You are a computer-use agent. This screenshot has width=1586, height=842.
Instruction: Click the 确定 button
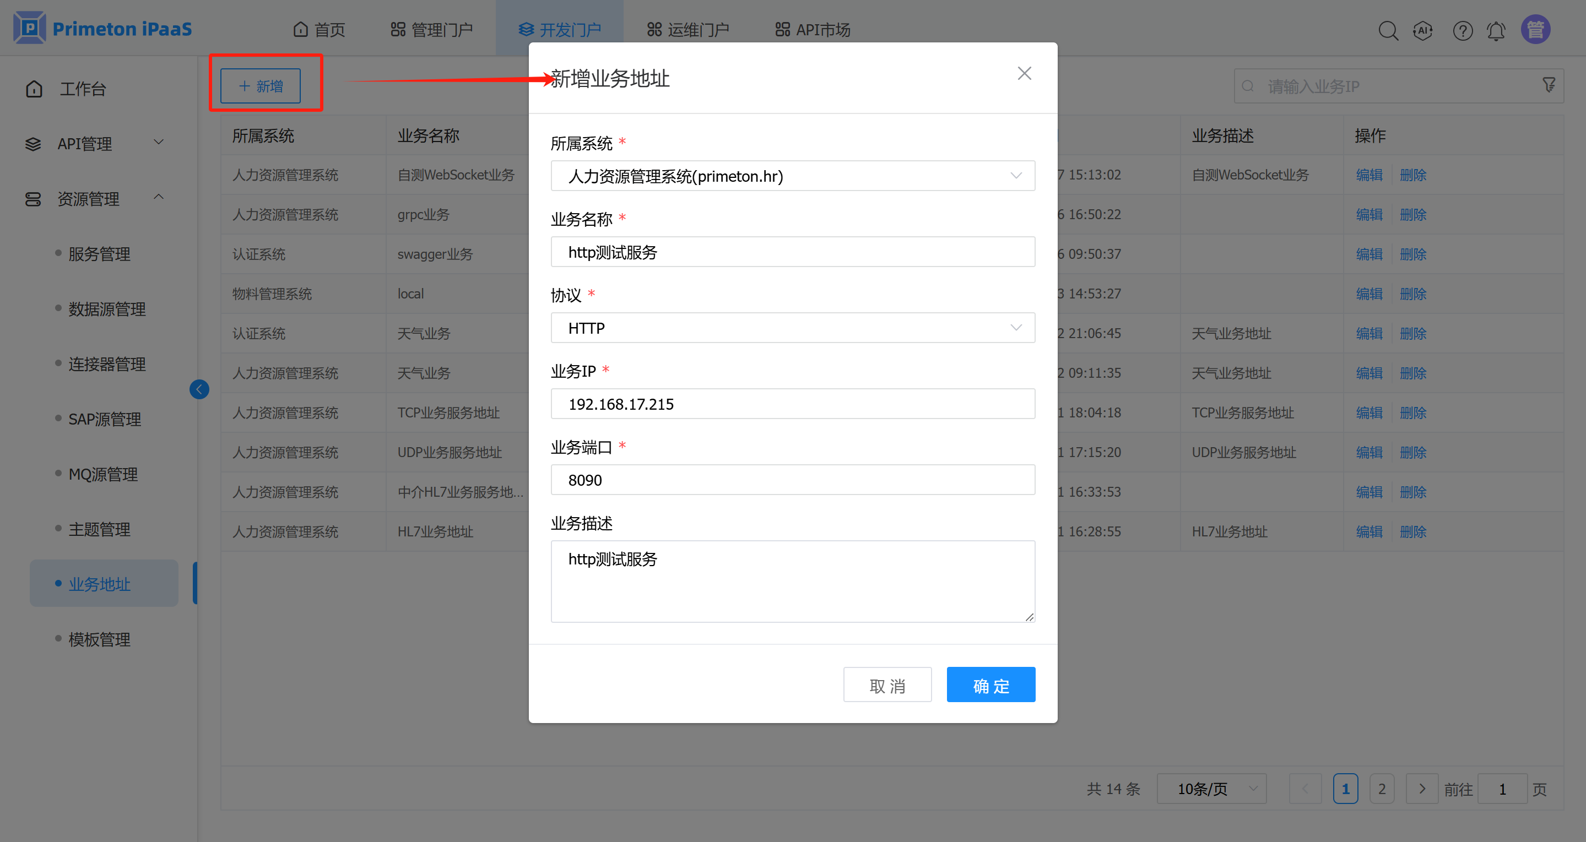pos(990,685)
